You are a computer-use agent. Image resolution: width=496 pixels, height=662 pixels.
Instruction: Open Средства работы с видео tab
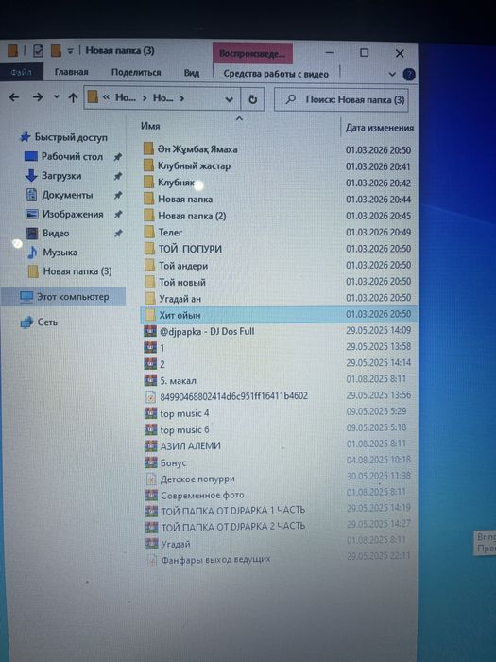(x=276, y=74)
